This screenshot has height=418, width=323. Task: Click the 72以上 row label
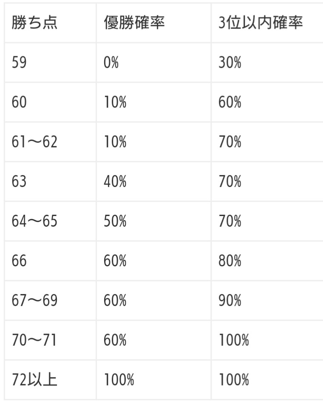(x=34, y=380)
